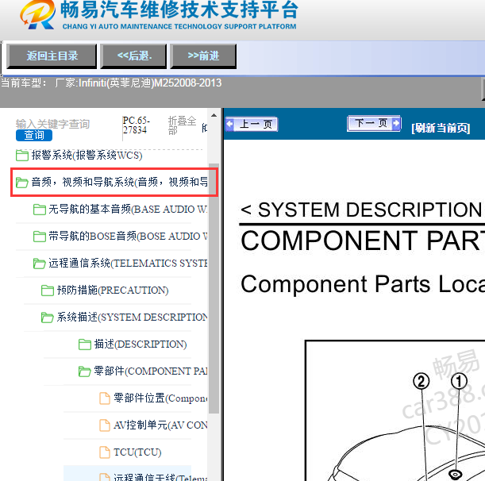485x481 pixels.
Task: Open the 零部件位置(Component...) document
Action: (x=161, y=398)
